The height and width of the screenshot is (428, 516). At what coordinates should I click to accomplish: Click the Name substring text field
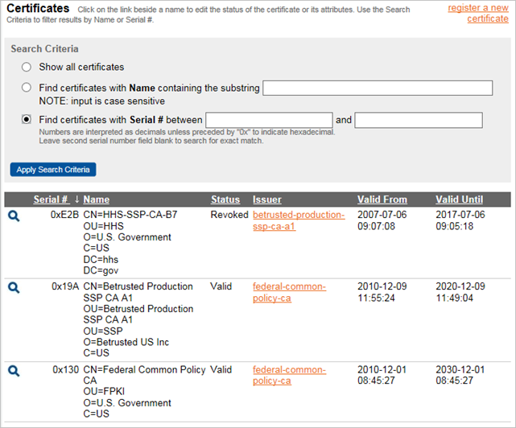pos(378,88)
